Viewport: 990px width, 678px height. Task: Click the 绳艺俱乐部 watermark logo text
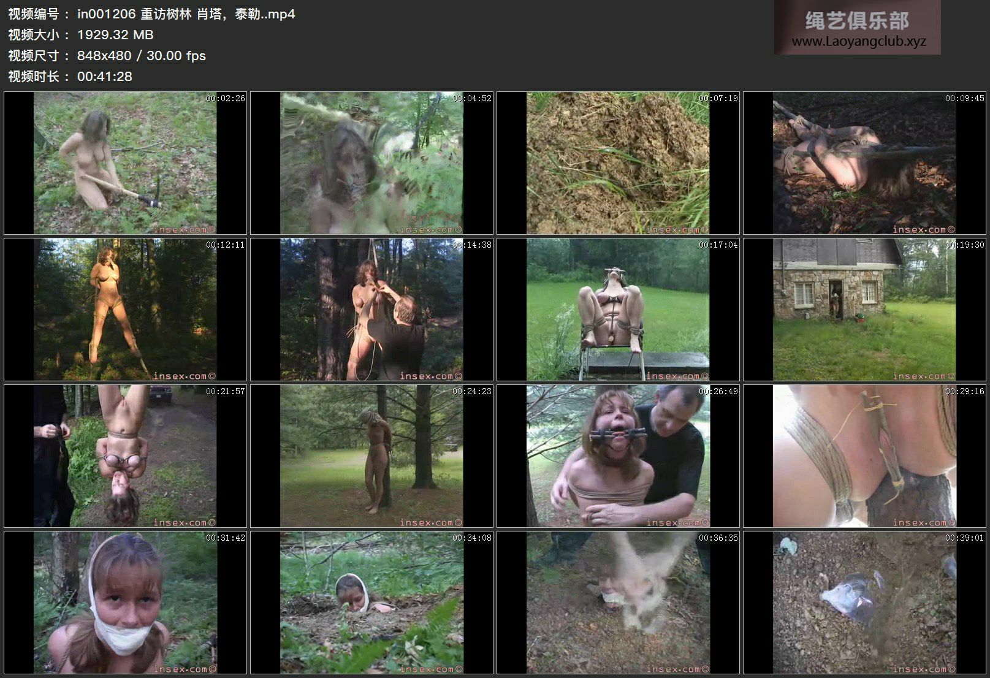pyautogui.click(x=856, y=21)
